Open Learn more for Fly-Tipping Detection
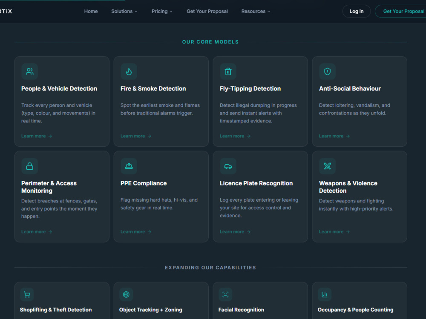Image resolution: width=426 pixels, height=319 pixels. coord(235,136)
